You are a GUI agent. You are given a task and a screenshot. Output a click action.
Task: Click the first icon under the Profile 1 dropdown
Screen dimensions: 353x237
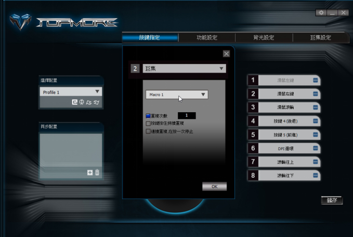point(75,102)
